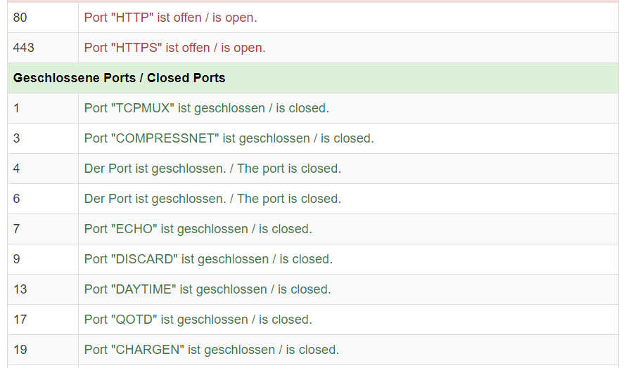
Task: Select the QOTD closed port message
Action: click(x=198, y=320)
